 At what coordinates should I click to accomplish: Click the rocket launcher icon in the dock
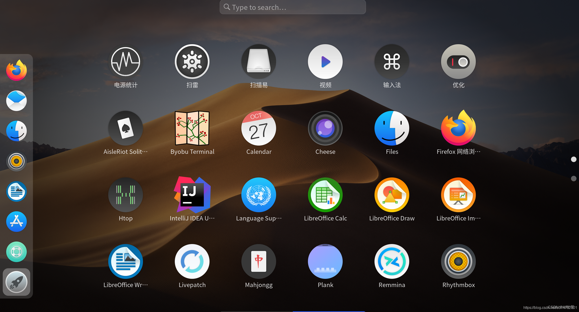[x=17, y=282]
